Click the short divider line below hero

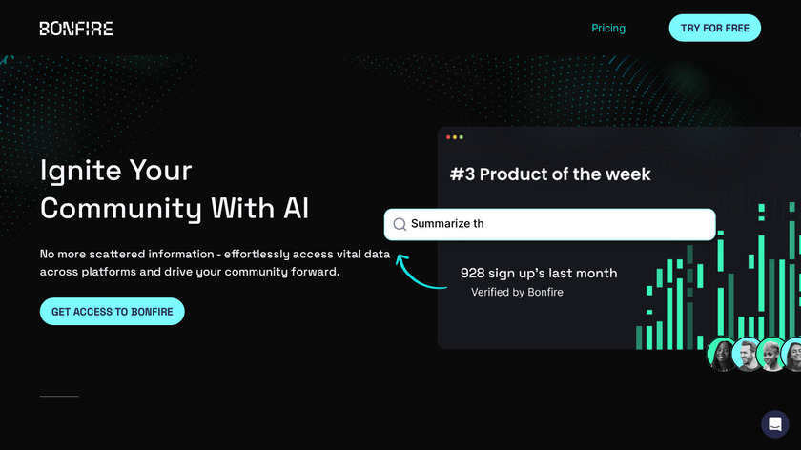point(59,396)
